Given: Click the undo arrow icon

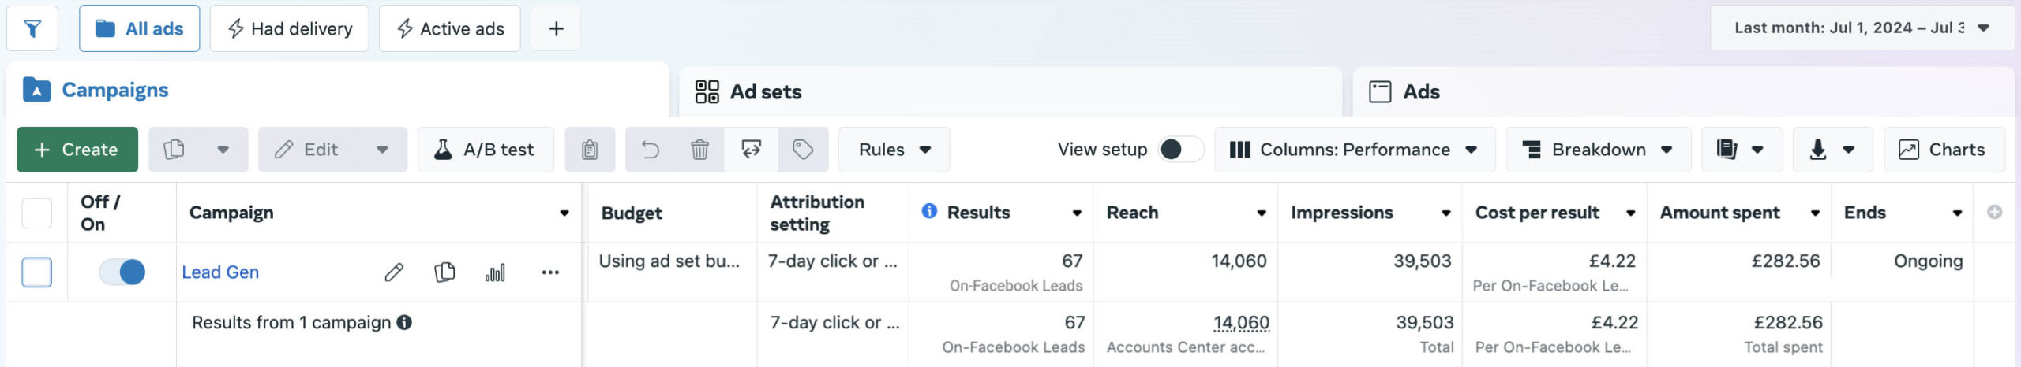Looking at the screenshot, I should coord(651,150).
